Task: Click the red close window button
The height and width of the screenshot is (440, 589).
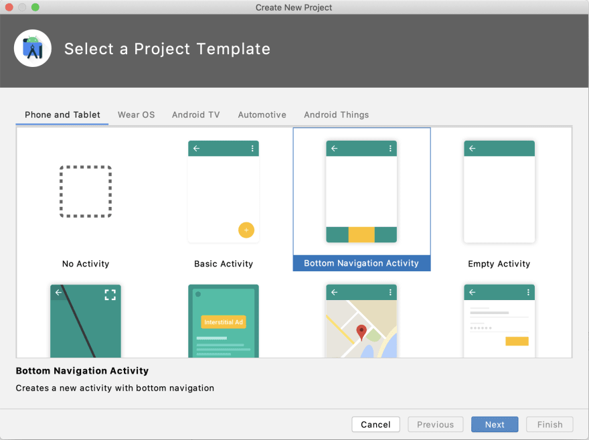Action: pos(9,7)
